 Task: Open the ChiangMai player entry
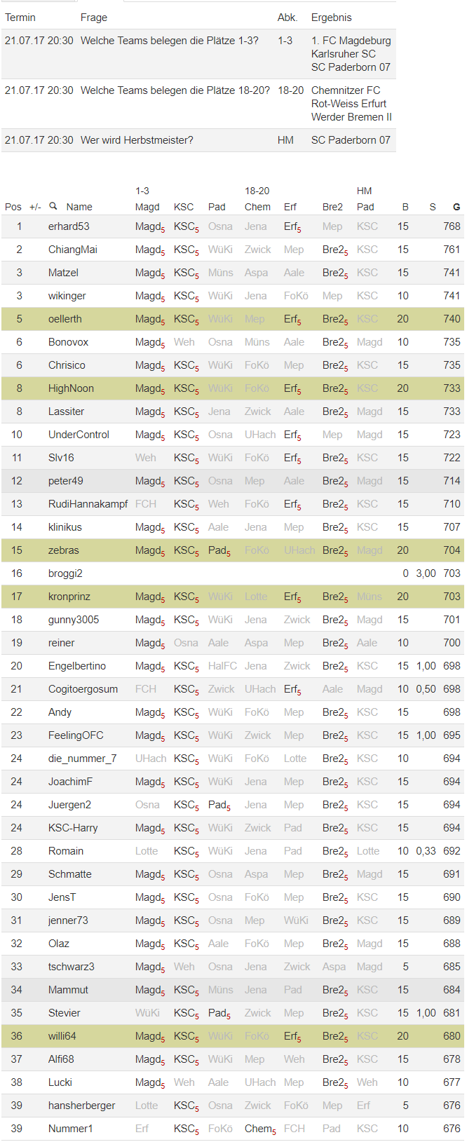coord(73,250)
